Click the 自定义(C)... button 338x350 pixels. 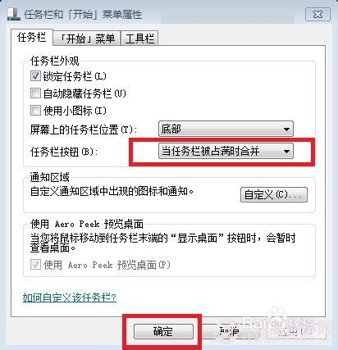click(x=274, y=194)
